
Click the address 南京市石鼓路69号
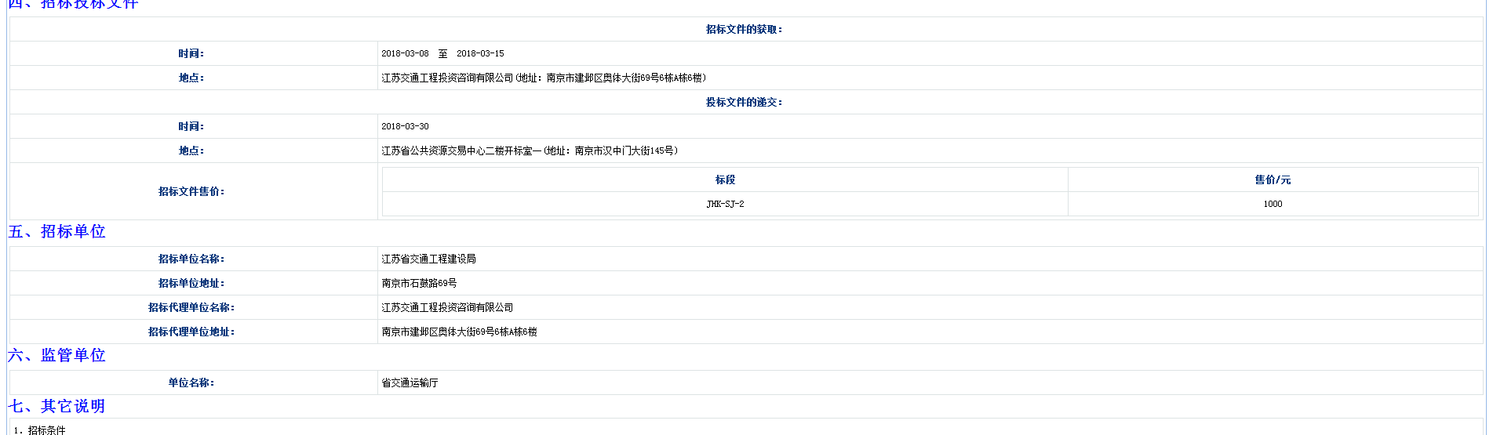(419, 283)
